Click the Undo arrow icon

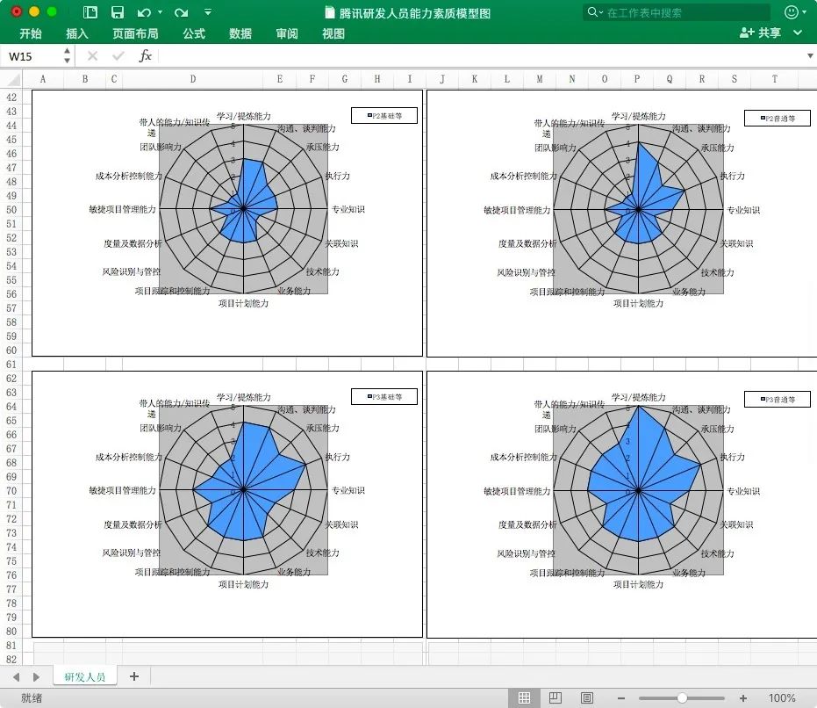pyautogui.click(x=144, y=12)
